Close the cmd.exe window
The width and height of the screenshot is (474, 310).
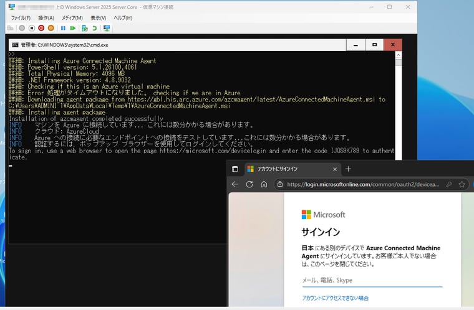pos(393,45)
